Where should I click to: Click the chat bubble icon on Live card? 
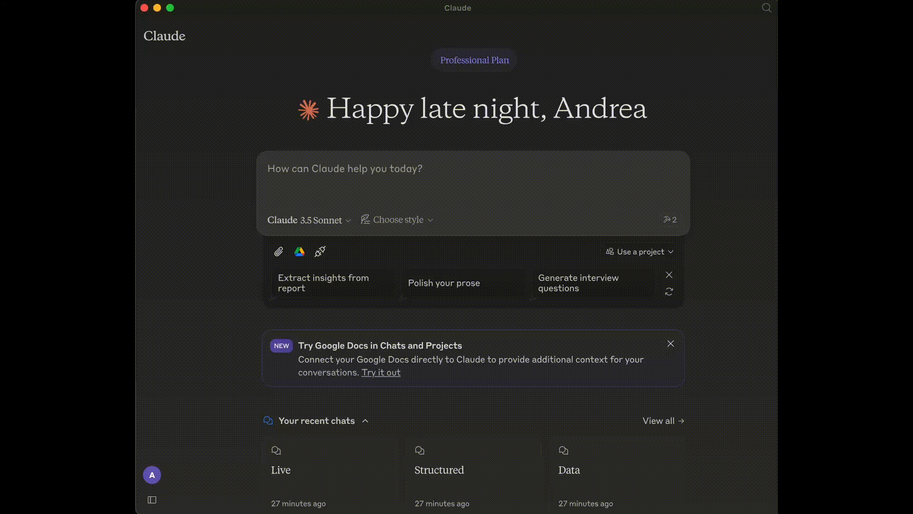tap(276, 450)
